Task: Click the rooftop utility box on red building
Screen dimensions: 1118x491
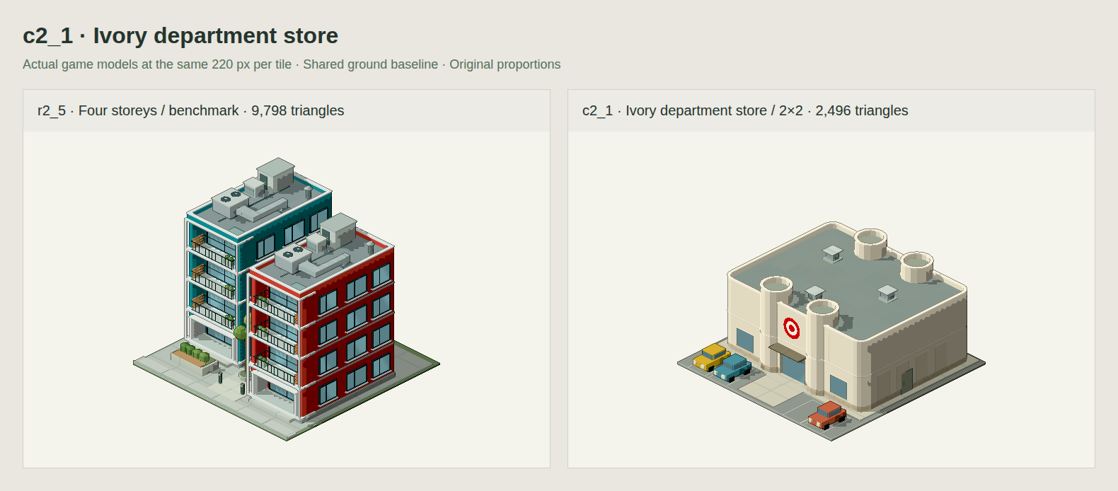Action: click(x=338, y=228)
